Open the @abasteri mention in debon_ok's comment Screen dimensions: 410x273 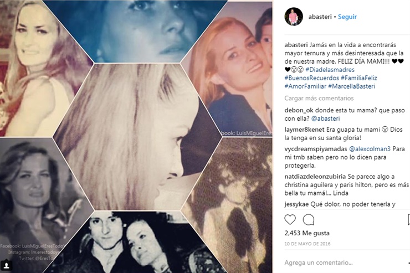click(x=326, y=119)
